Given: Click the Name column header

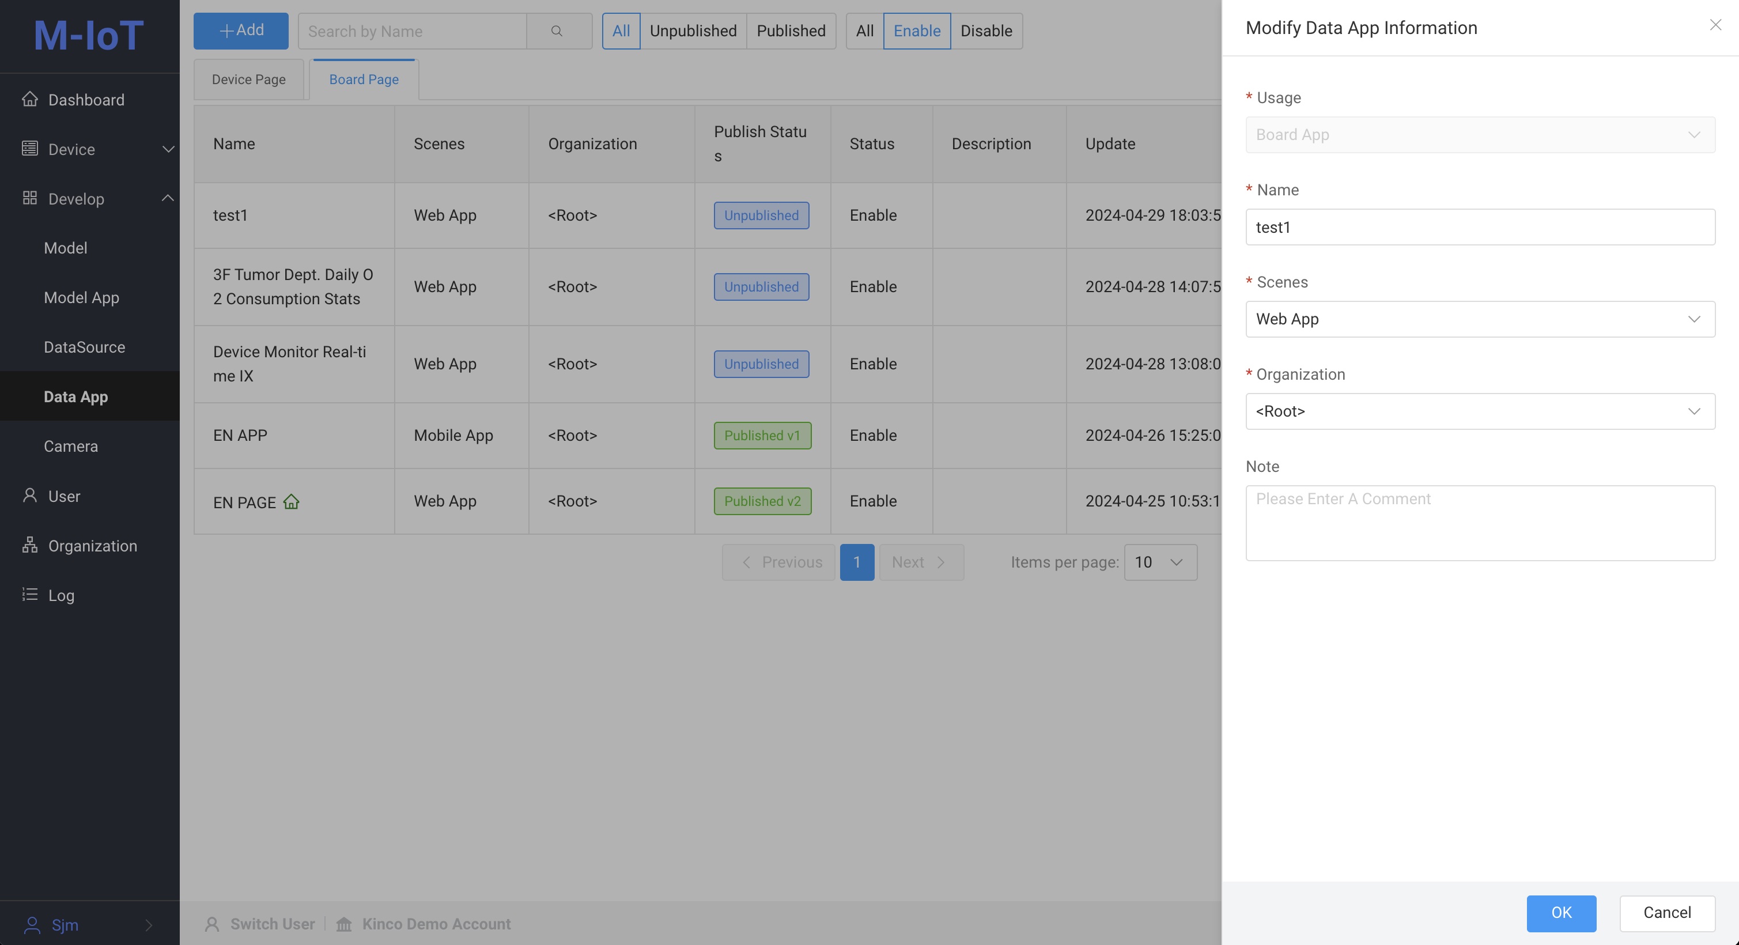Looking at the screenshot, I should tap(294, 144).
